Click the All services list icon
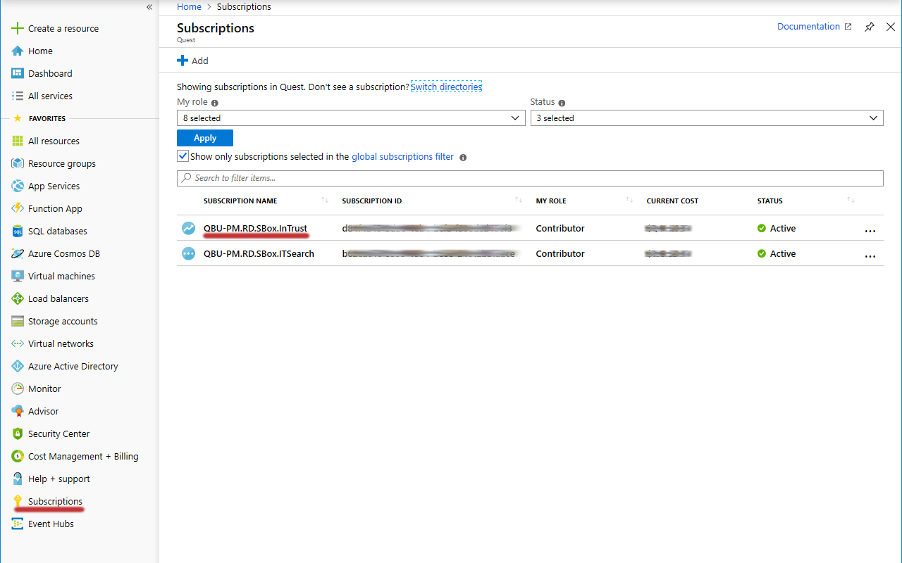Screen dimensions: 902x563 pyautogui.click(x=18, y=96)
